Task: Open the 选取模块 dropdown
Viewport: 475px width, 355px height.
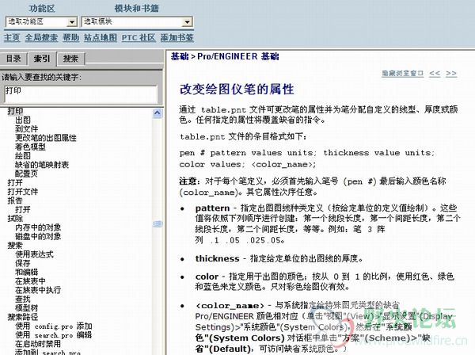Action: click(x=137, y=22)
